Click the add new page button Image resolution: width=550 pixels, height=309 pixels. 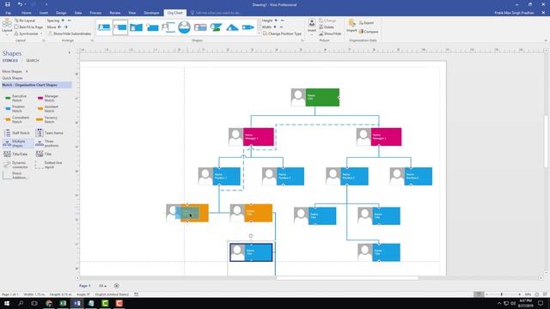coord(117,286)
